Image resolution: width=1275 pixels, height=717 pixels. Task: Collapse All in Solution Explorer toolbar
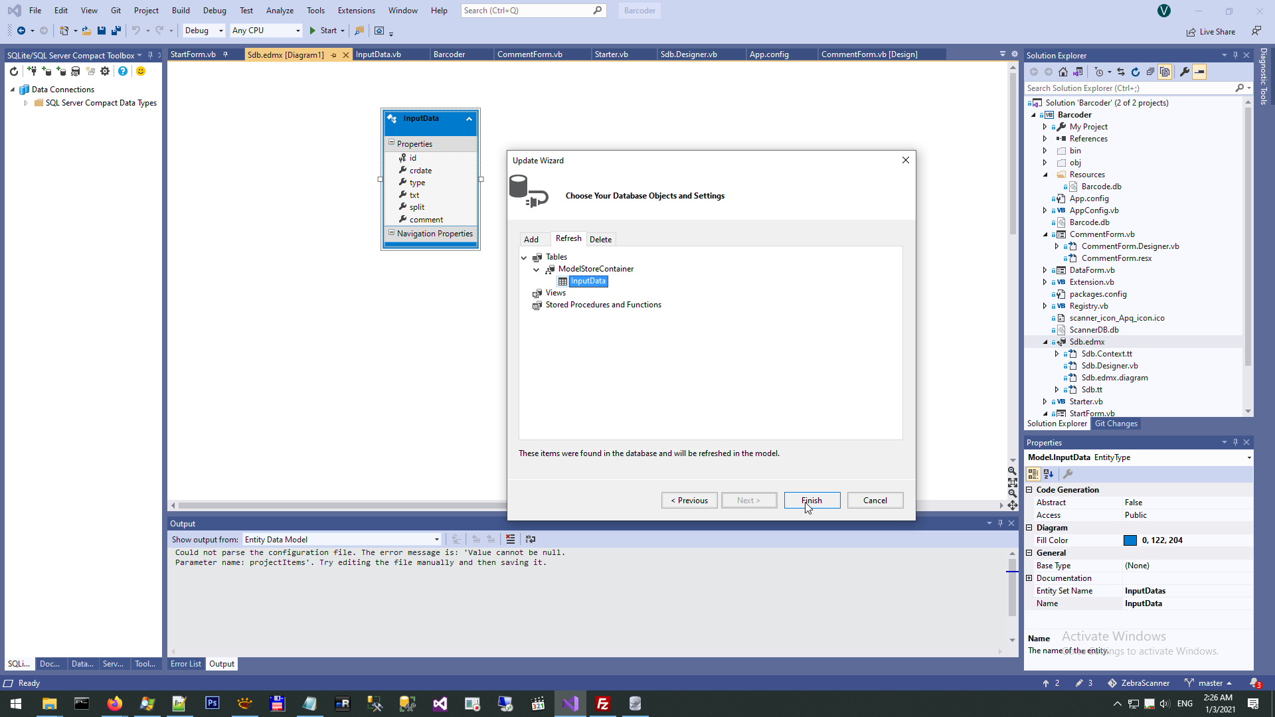(x=1150, y=72)
